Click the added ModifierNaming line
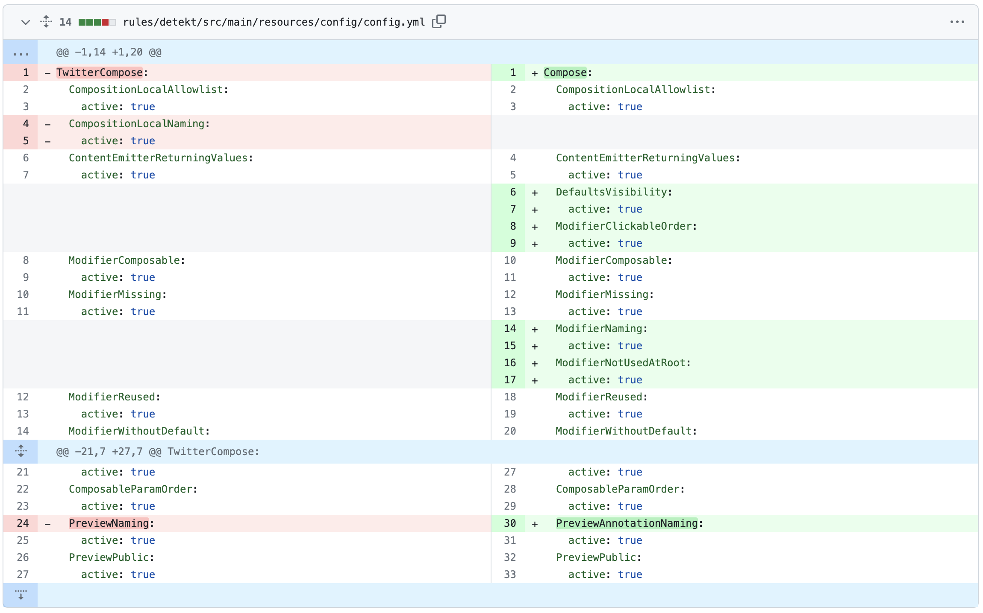This screenshot has width=983, height=613. 600,328
